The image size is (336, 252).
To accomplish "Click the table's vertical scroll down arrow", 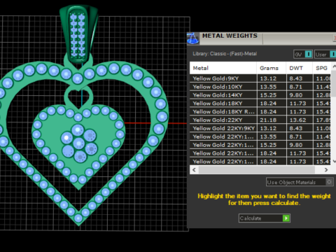I will [334, 161].
